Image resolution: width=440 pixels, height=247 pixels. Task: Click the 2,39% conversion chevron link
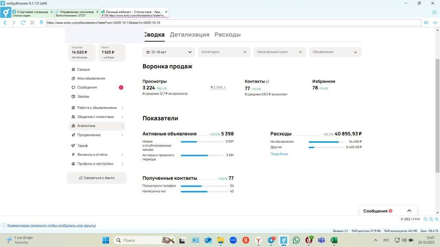tap(218, 88)
